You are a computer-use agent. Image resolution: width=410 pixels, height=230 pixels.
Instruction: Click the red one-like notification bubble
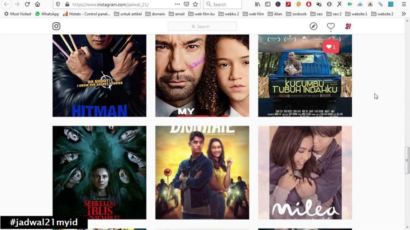point(331,47)
